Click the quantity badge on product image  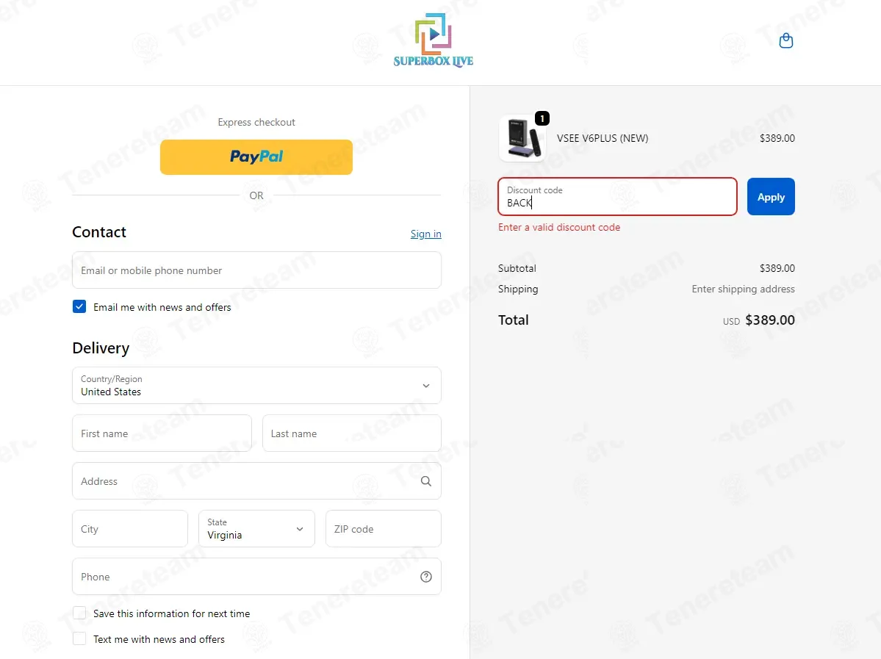[x=542, y=118]
